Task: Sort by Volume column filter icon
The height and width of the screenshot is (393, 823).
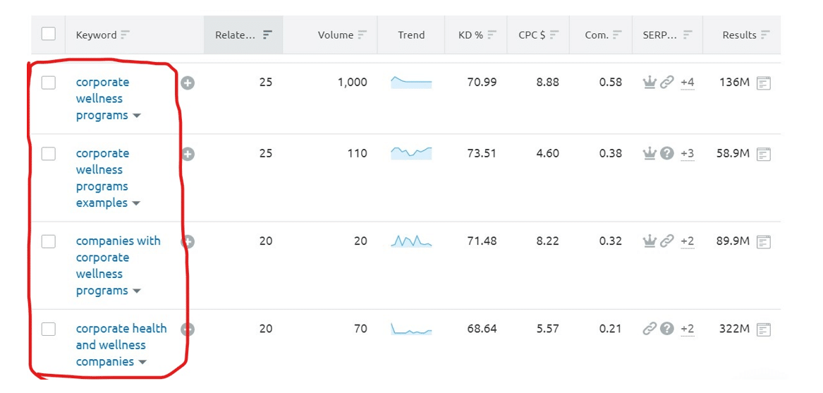Action: coord(362,35)
